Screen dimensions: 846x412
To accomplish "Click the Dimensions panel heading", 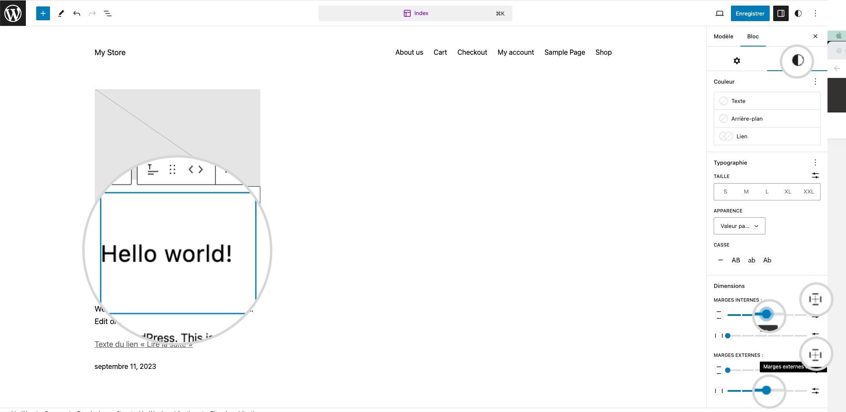I will 729,286.
